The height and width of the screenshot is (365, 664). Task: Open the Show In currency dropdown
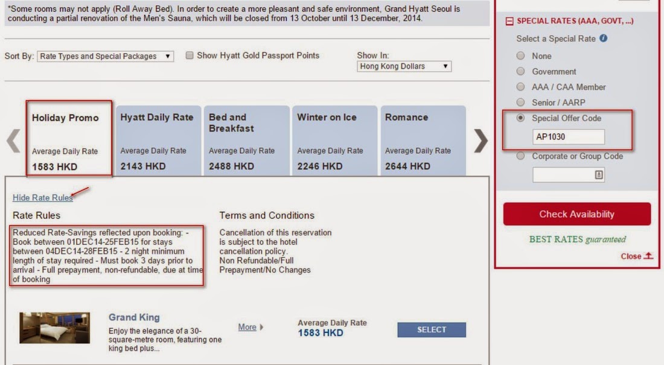(x=404, y=66)
